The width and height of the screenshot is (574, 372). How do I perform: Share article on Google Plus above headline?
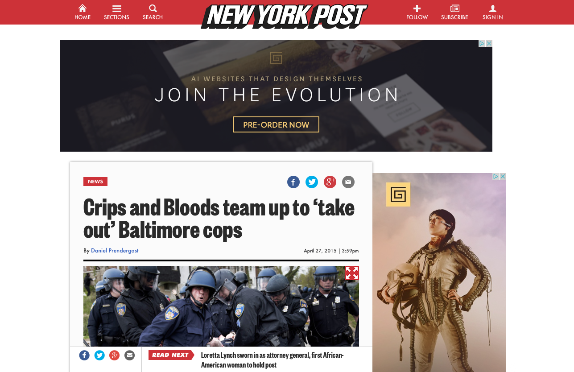[x=330, y=182]
